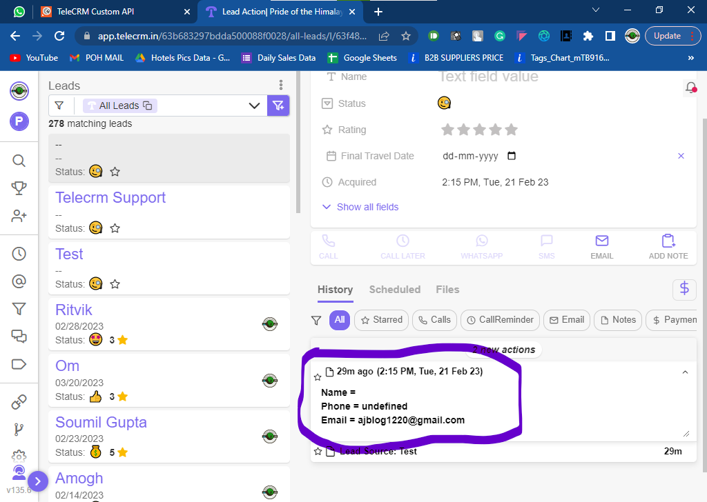Image resolution: width=707 pixels, height=502 pixels.
Task: Switch to TeleCRM Custom API browser tab
Action: point(115,12)
